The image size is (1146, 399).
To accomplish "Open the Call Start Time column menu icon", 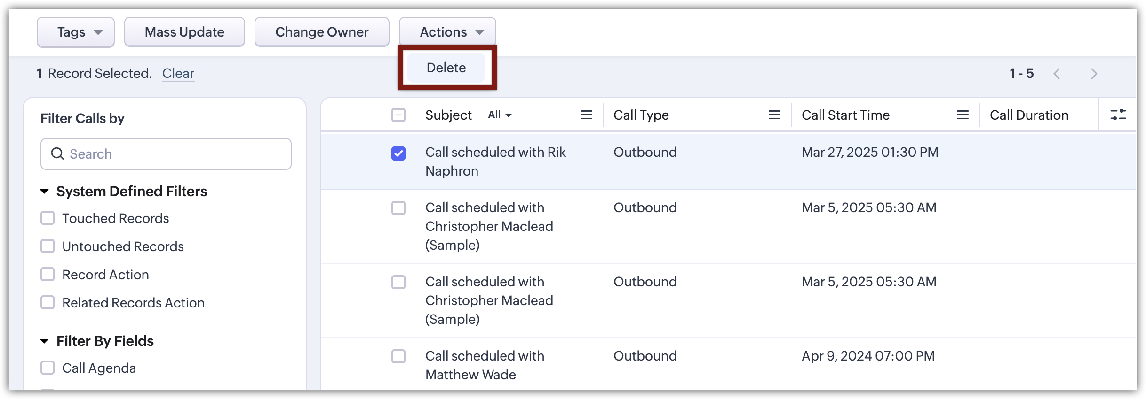I will tap(963, 115).
